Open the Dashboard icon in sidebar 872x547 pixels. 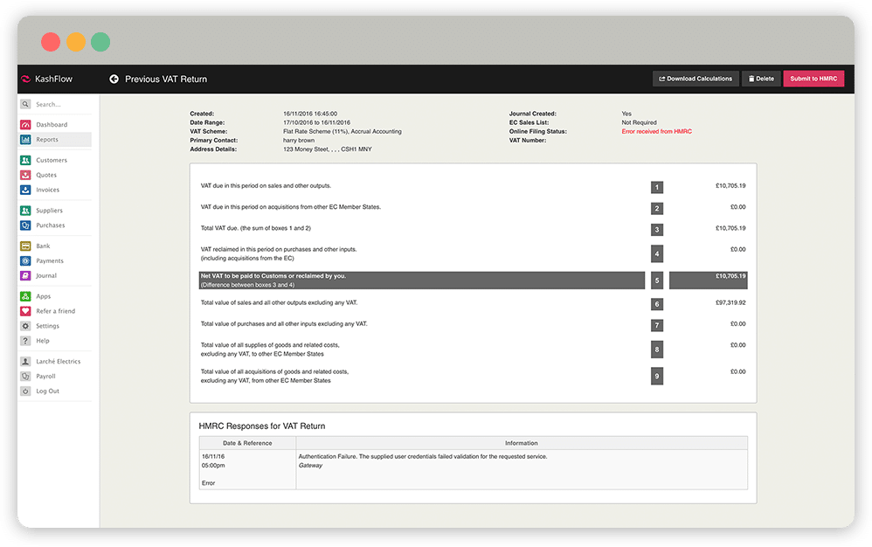click(x=25, y=125)
